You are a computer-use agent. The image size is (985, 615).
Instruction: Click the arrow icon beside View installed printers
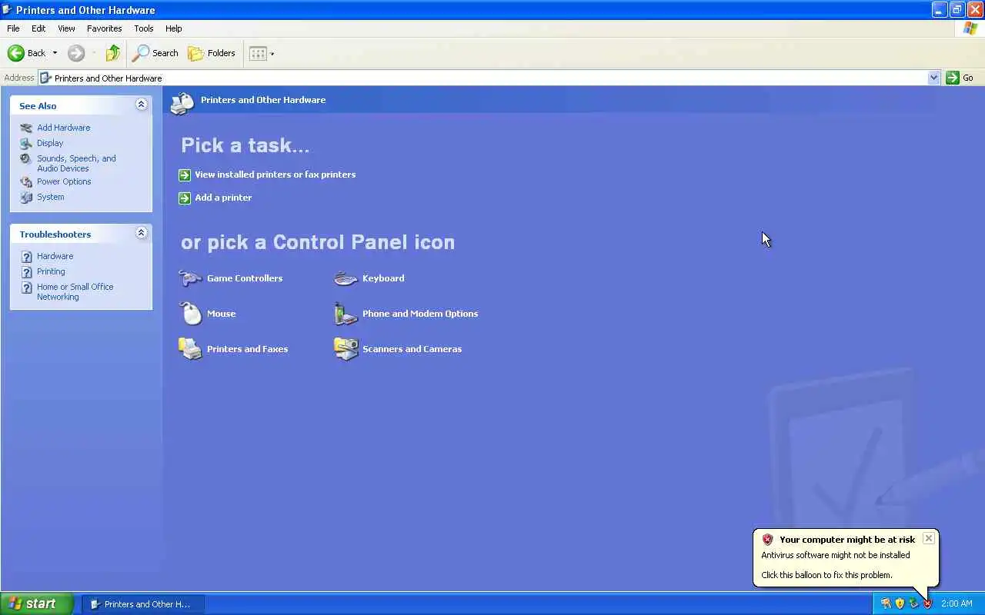tap(185, 175)
